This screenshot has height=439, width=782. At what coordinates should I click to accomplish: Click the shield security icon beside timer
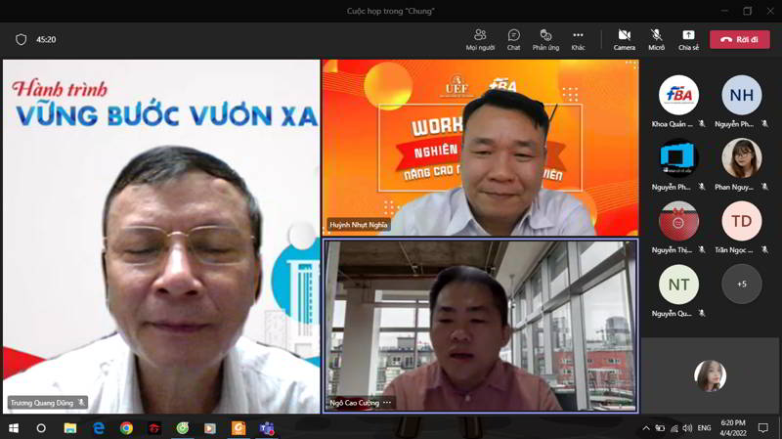[21, 39]
